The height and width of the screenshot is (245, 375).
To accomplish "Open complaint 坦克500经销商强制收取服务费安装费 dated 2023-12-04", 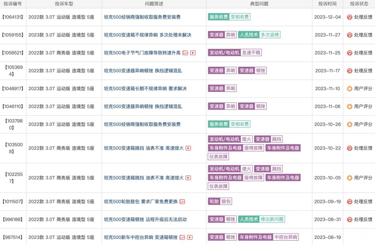I will click(x=142, y=17).
